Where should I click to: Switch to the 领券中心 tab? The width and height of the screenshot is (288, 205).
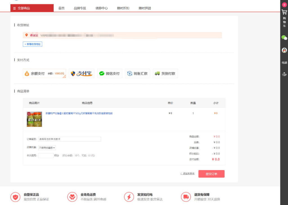101,8
